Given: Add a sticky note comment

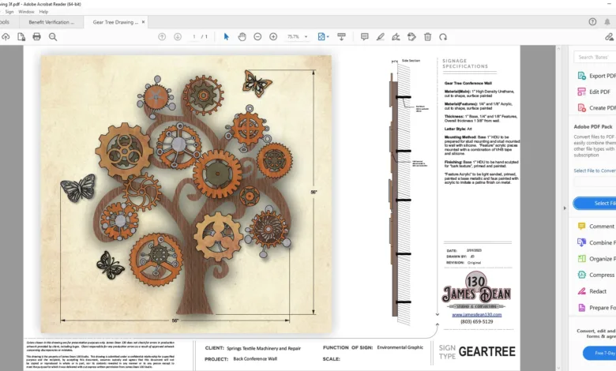Looking at the screenshot, I should point(365,37).
